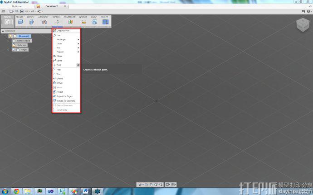Open the hamburger data panel icon
The width and height of the screenshot is (313, 195).
tap(4, 11)
